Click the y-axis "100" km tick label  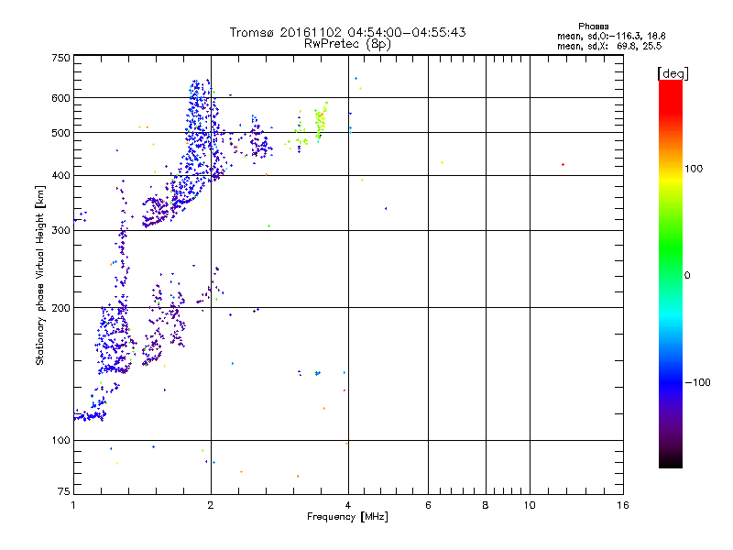60,440
